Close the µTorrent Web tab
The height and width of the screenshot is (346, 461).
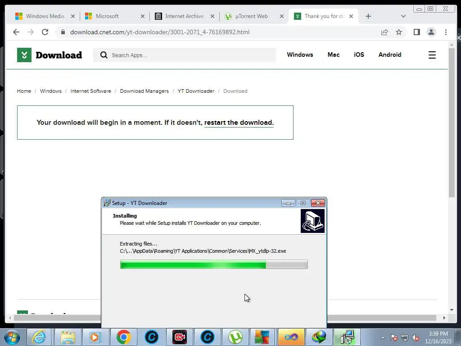282,16
